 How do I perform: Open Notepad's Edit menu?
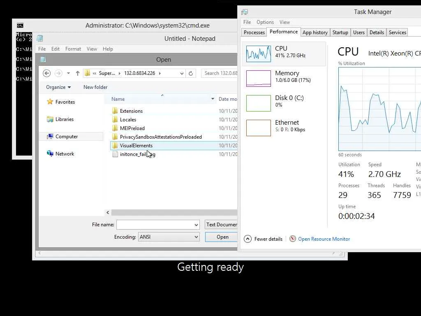click(56, 49)
